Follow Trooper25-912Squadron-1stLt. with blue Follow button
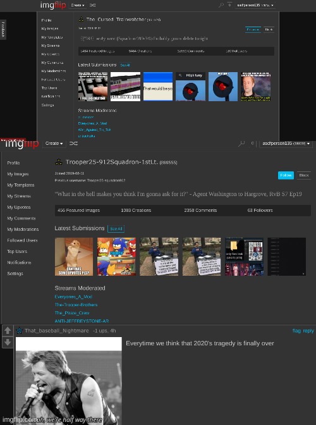The width and height of the screenshot is (316, 425). [286, 175]
